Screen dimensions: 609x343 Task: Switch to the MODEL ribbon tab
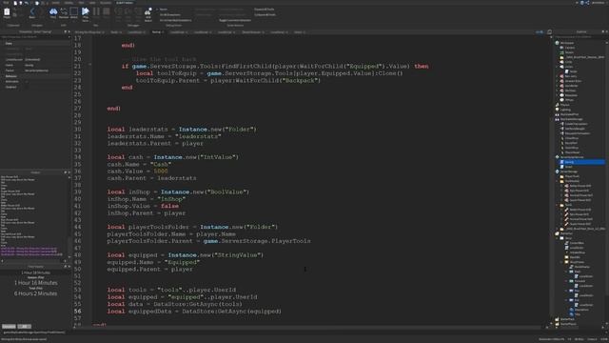point(69,3)
